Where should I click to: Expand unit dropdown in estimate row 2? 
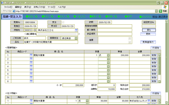pyautogui.click(x=108, y=59)
